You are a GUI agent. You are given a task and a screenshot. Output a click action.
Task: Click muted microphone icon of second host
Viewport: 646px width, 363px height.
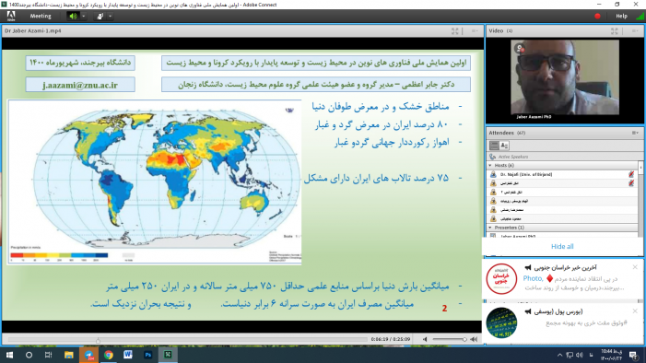(x=631, y=183)
